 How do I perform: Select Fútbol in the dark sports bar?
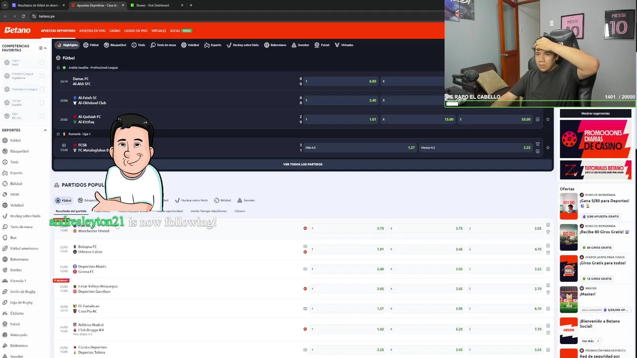click(91, 45)
